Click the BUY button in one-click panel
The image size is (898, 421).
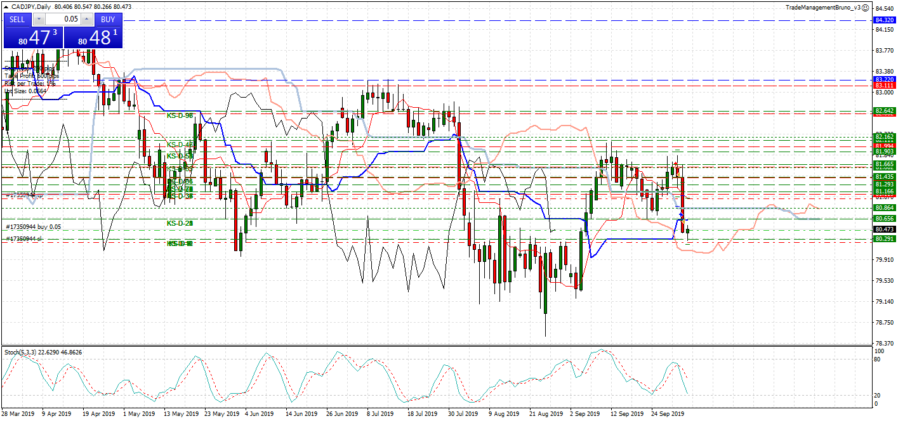pyautogui.click(x=108, y=19)
